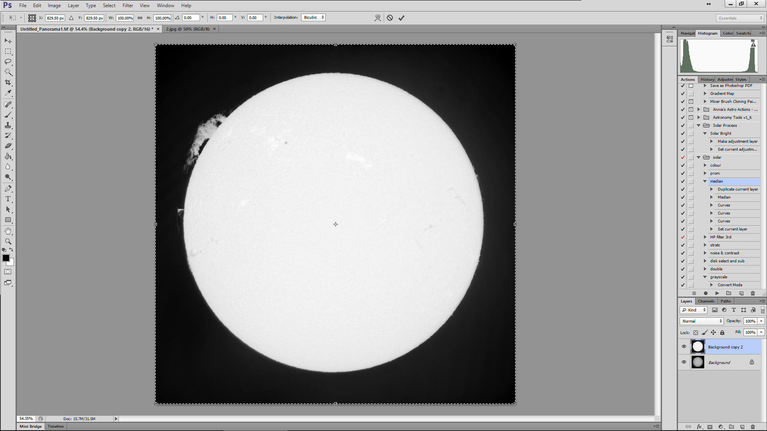This screenshot has width=767, height=431.
Task: Open the Timeline panel
Action: [x=55, y=426]
